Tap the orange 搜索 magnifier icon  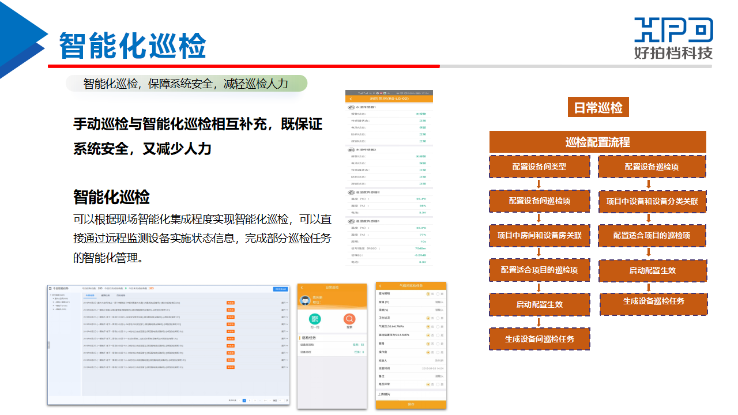349,319
